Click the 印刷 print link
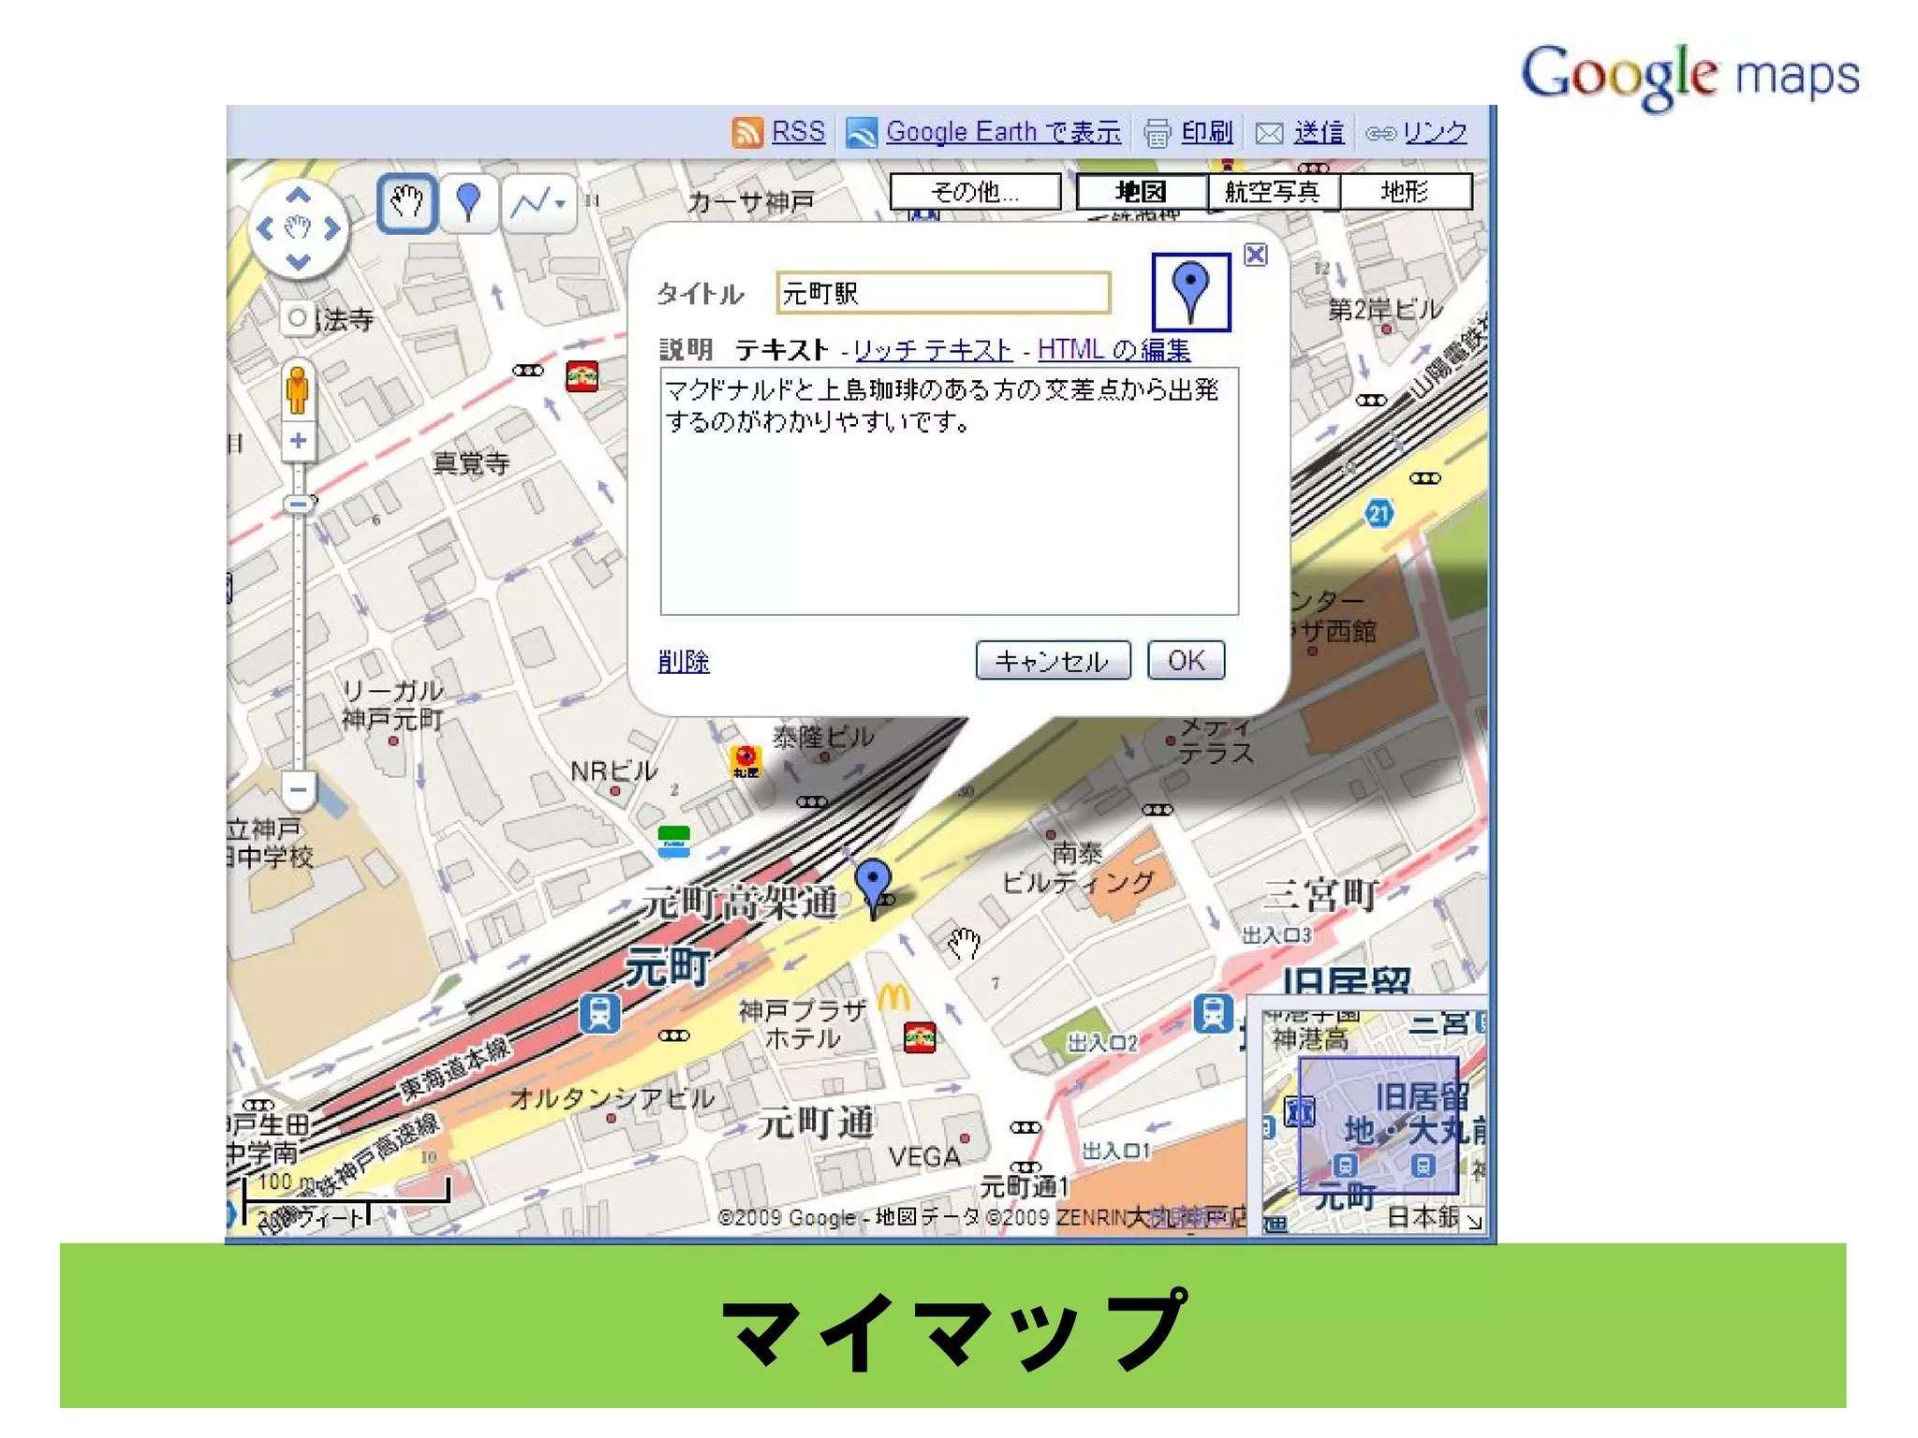The height and width of the screenshot is (1438, 1918). coord(1206,132)
